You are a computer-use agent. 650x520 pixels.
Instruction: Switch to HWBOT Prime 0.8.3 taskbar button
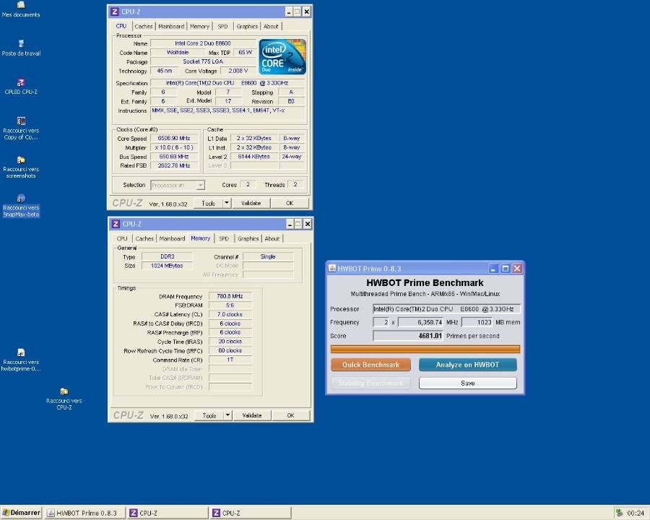pos(85,513)
